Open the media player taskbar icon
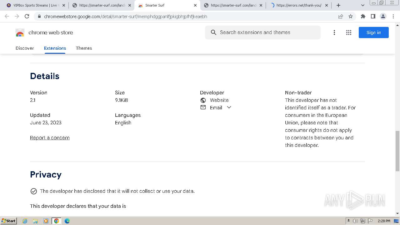 click(x=46, y=221)
